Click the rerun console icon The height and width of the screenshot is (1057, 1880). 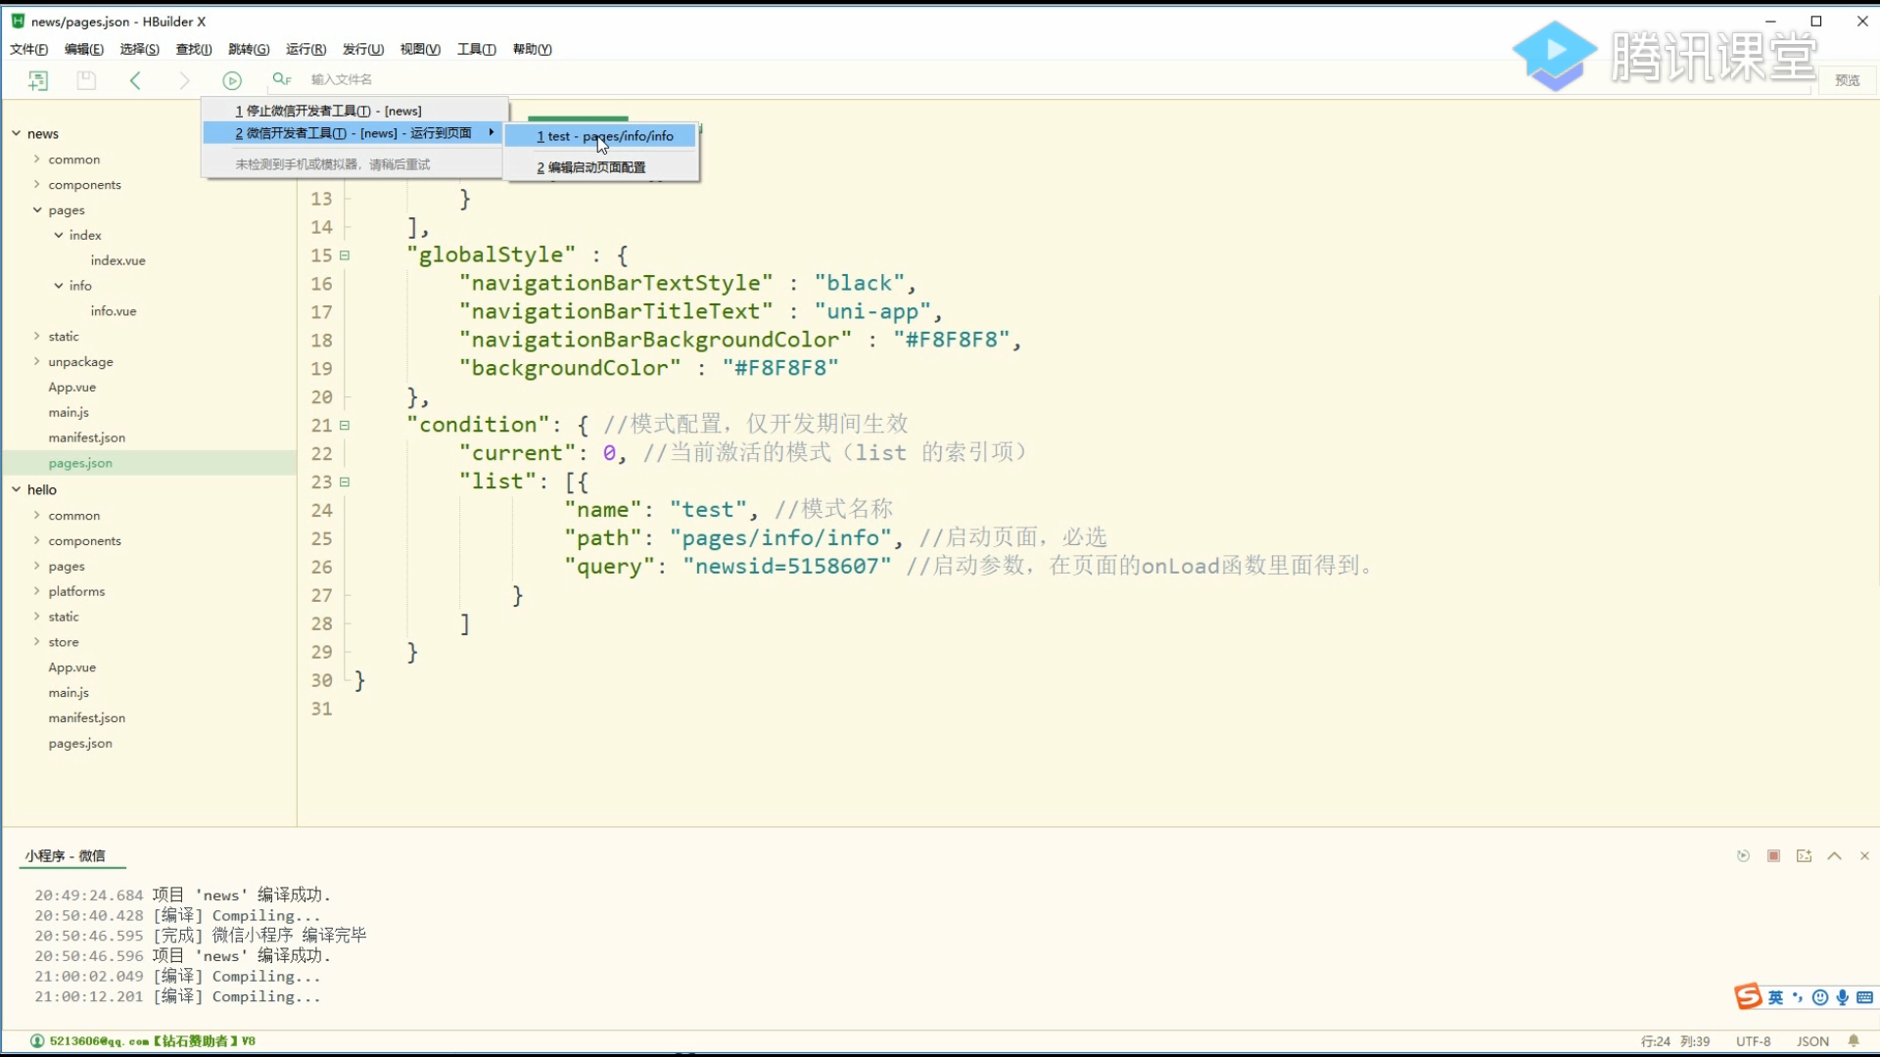point(1743,856)
